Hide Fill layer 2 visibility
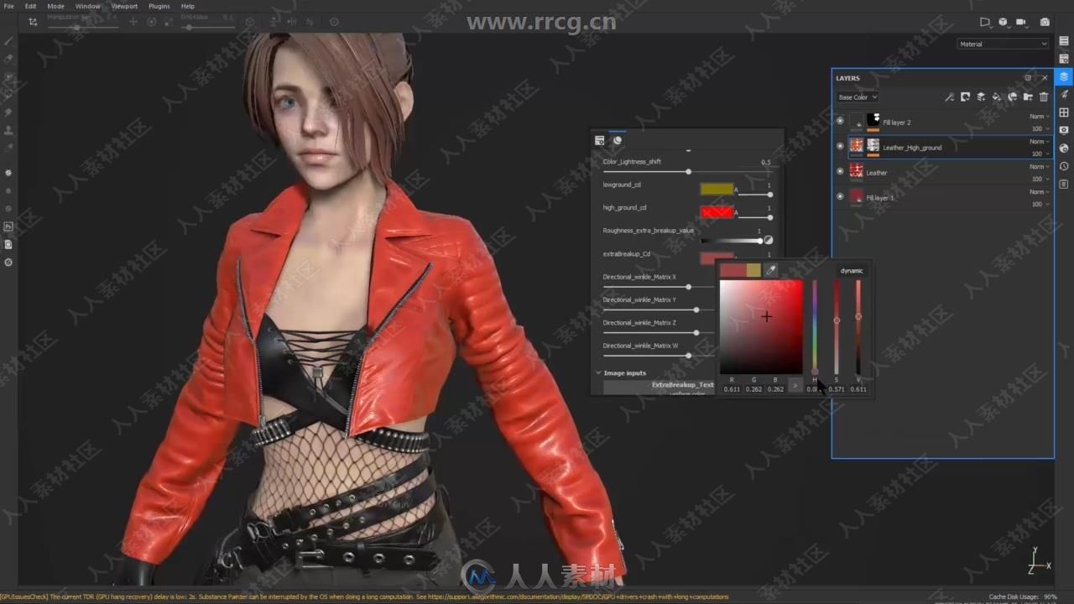 click(840, 122)
